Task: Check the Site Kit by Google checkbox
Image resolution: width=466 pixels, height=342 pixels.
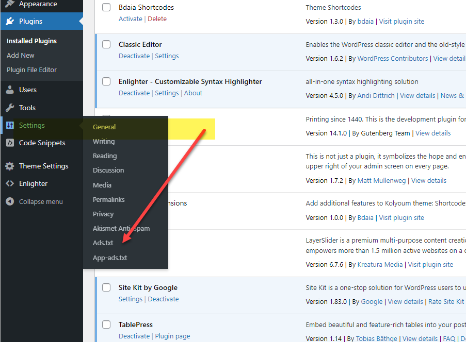Action: 106,287
